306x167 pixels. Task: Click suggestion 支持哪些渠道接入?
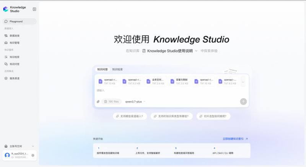tap(130, 116)
